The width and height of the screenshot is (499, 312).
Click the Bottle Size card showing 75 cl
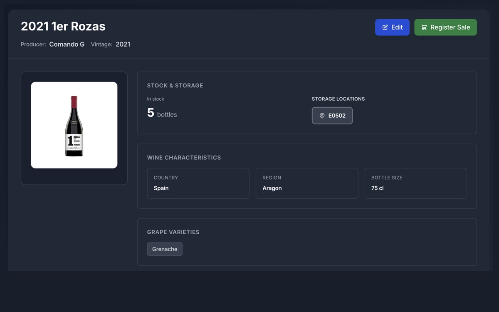click(x=416, y=183)
